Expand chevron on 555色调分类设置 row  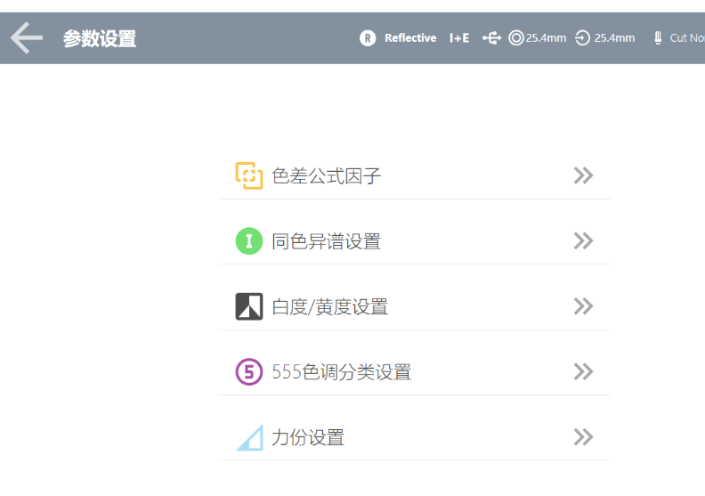pos(583,371)
